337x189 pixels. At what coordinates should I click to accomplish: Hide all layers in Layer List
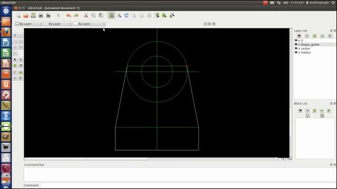306,36
